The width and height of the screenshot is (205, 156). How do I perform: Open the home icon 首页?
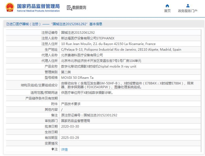(x=167, y=6)
